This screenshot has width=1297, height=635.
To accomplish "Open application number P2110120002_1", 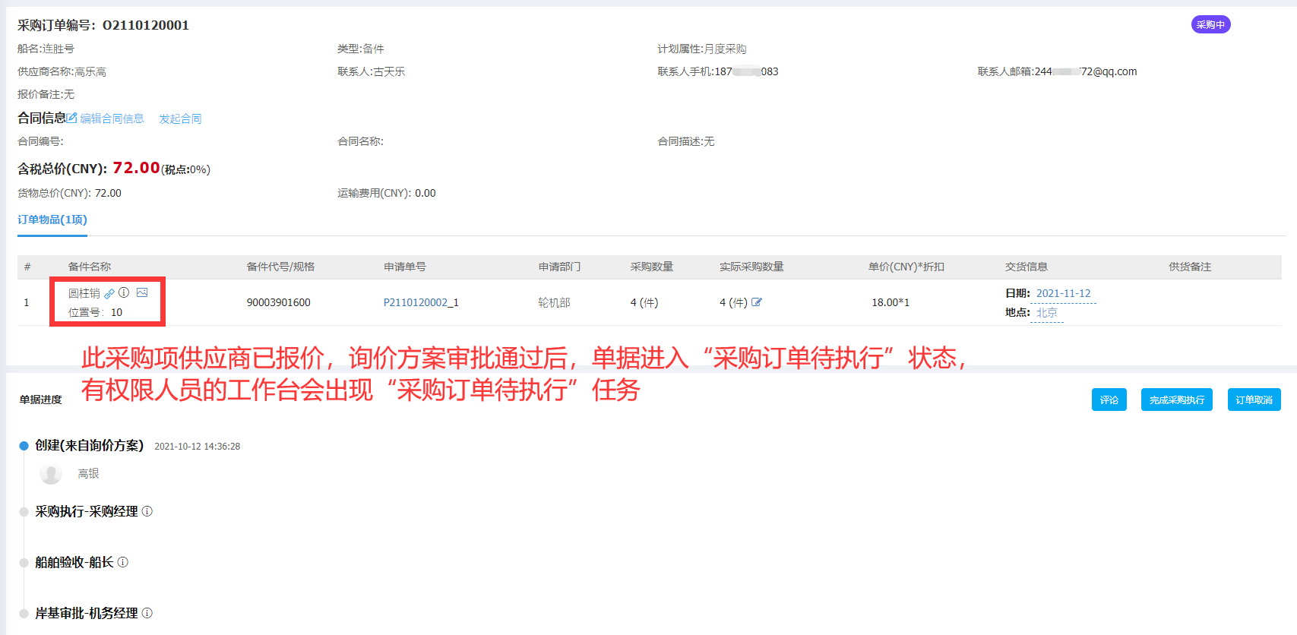I will [x=421, y=302].
